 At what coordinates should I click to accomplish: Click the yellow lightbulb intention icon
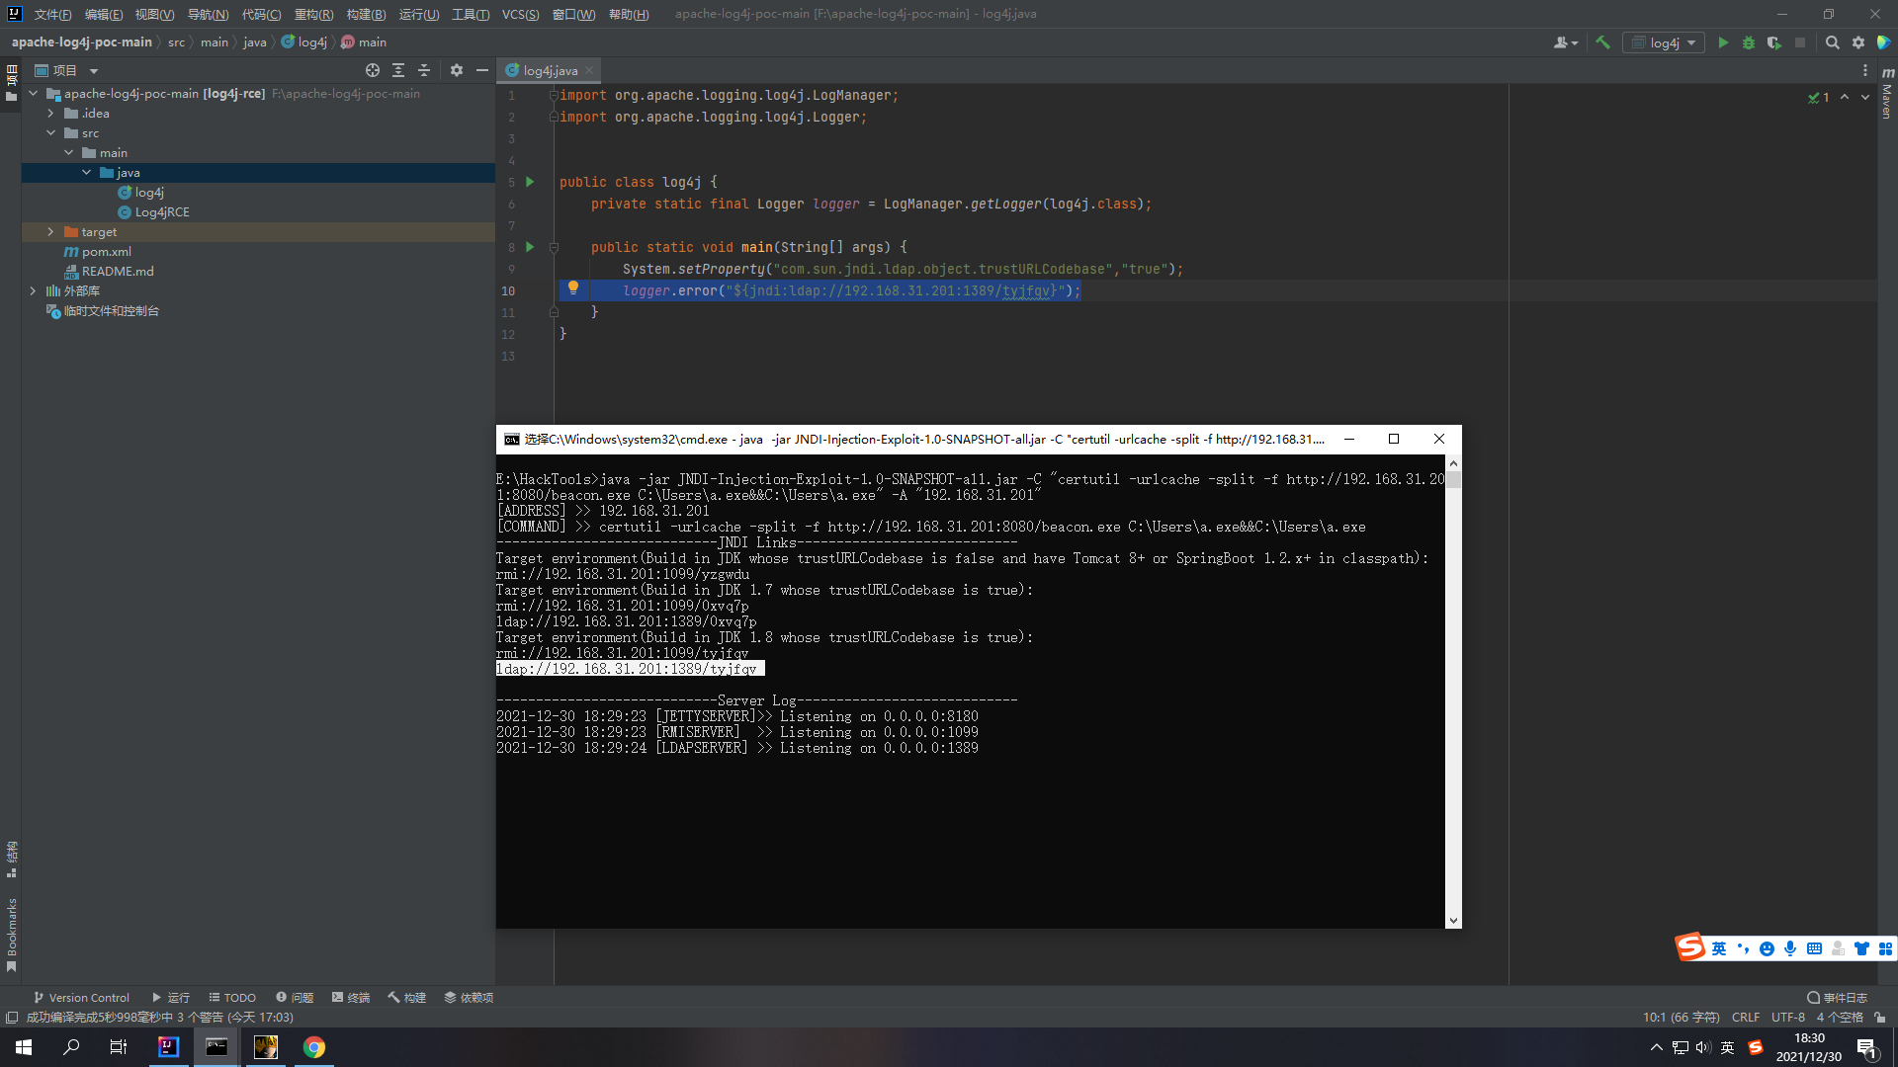(572, 288)
